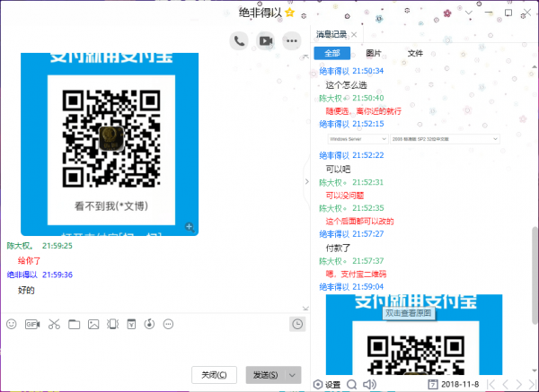Screen dimensions: 539x392
Task: Click the chat message 好的
Action: 26,291
